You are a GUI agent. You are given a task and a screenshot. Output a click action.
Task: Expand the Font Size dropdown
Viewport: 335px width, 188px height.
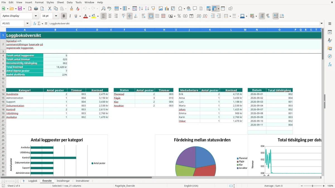click(x=56, y=16)
